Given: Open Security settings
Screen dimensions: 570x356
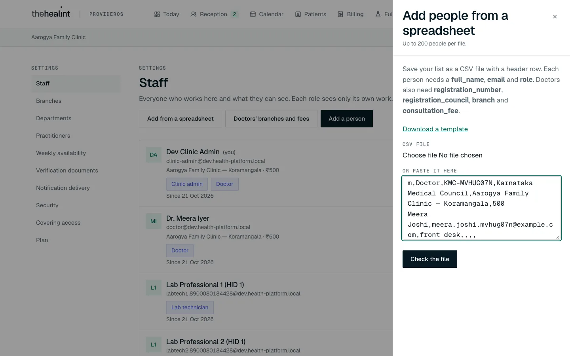Looking at the screenshot, I should [x=76, y=205].
